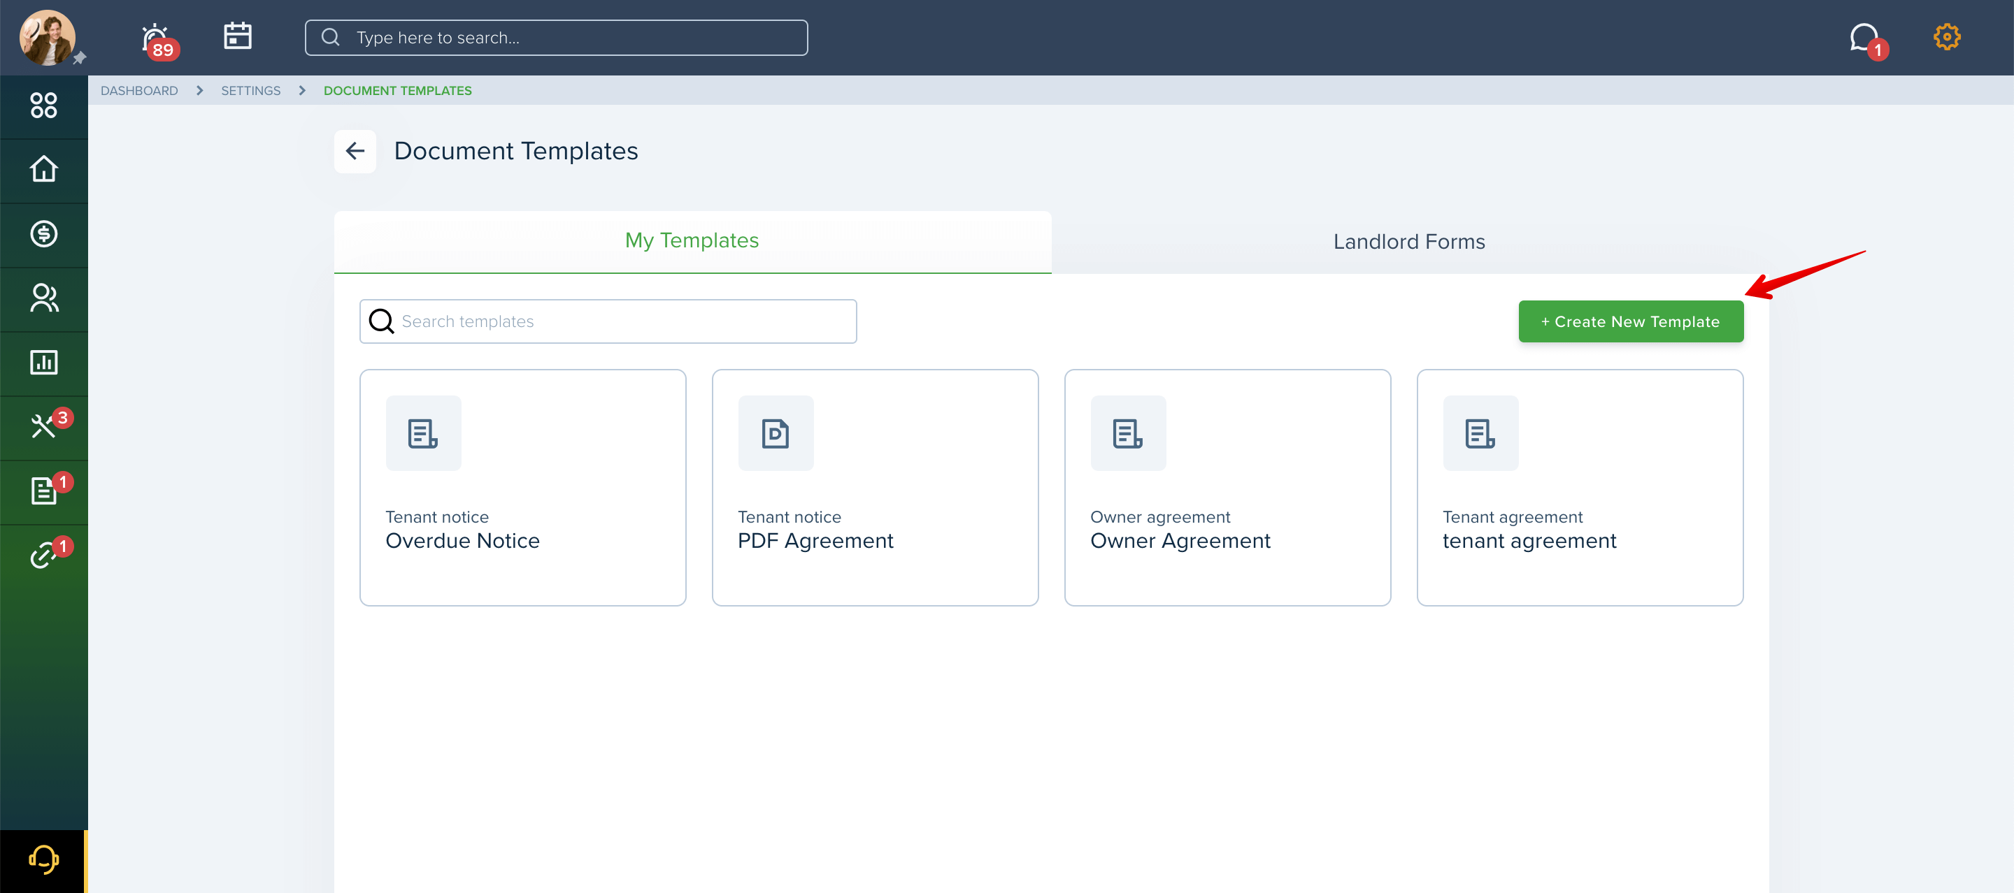
Task: Go to SETTINGS breadcrumb link
Action: (x=250, y=91)
